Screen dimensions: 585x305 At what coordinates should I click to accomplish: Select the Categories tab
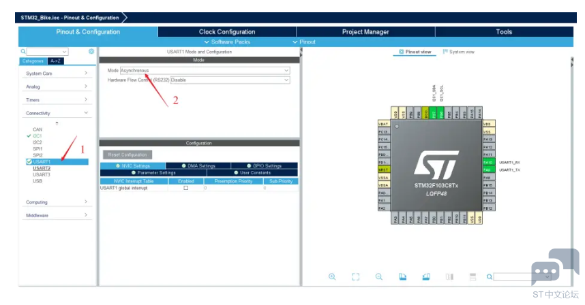(x=33, y=61)
